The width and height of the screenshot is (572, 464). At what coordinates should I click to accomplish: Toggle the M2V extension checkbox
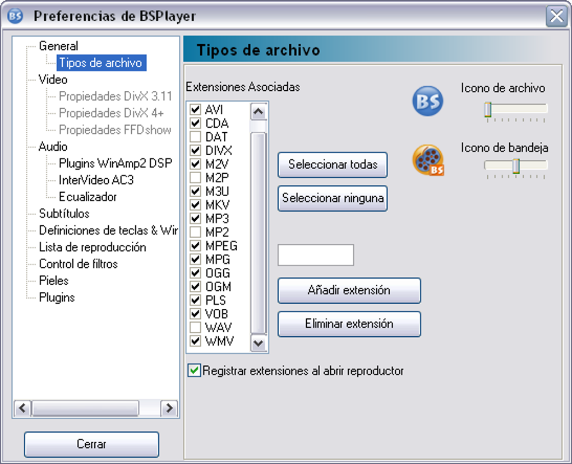pos(195,164)
